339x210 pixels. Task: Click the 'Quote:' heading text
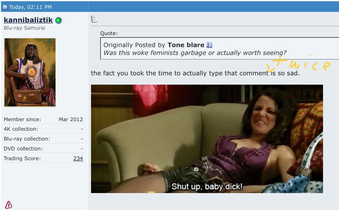(x=109, y=33)
